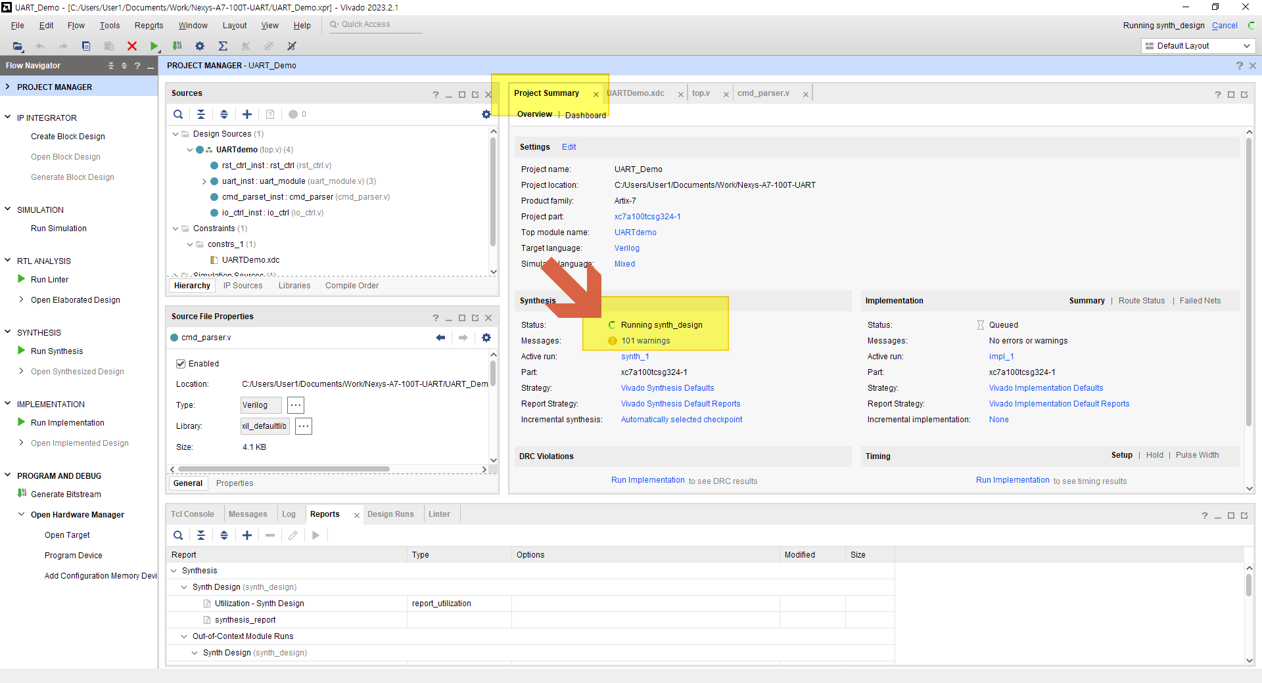Open the Project Summary sigma toolbar icon
This screenshot has width=1262, height=683.
(x=223, y=46)
